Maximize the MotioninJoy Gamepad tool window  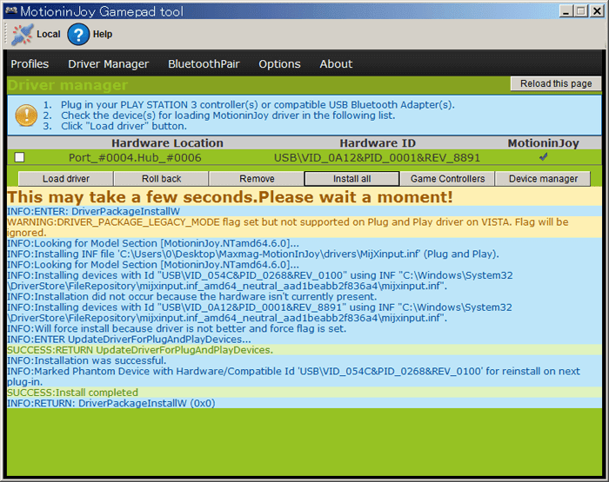coord(581,11)
